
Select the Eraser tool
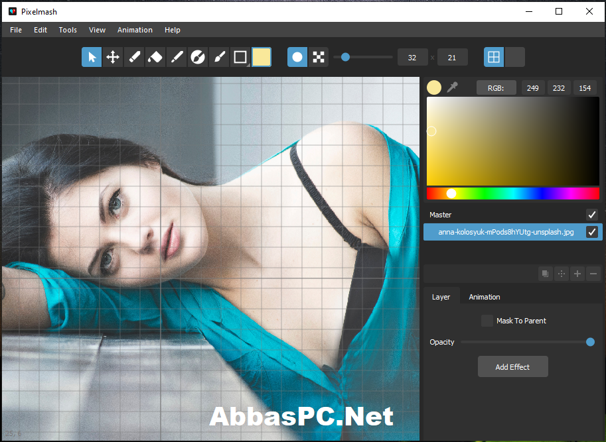[x=155, y=57]
